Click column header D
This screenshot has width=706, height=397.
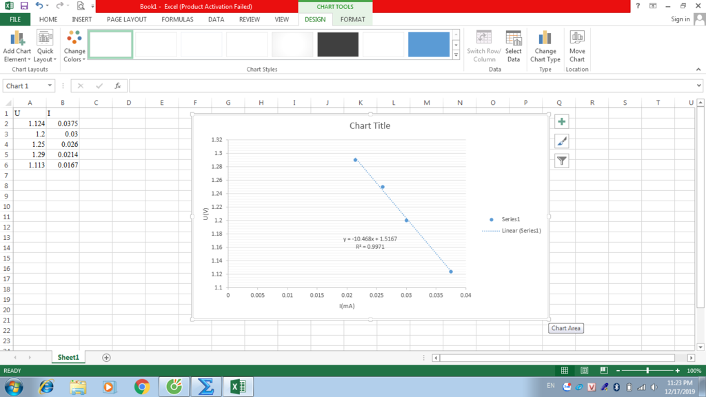point(129,103)
